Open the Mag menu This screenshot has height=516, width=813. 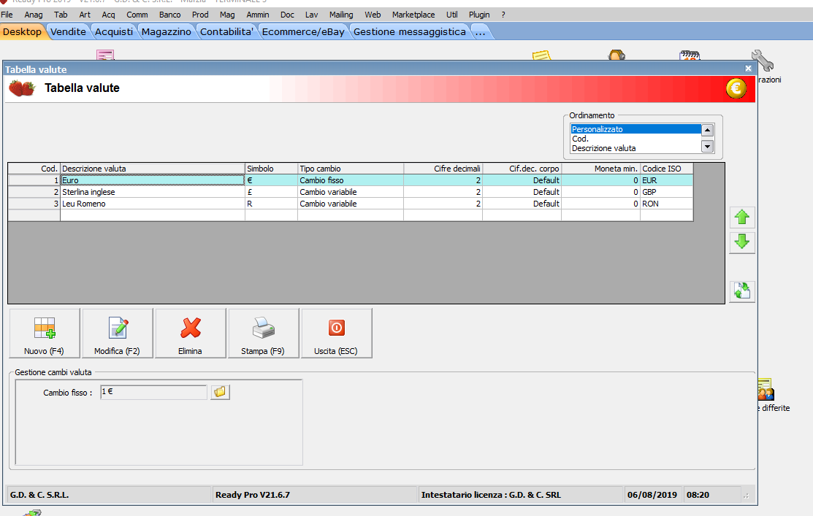[227, 15]
